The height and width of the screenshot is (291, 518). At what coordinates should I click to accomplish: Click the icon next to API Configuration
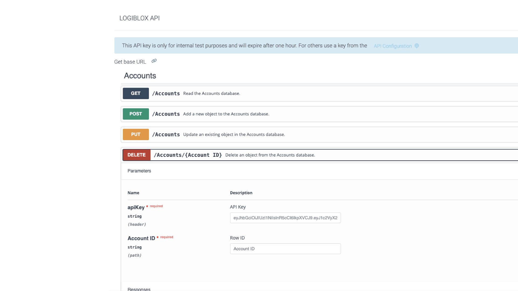pyautogui.click(x=416, y=46)
